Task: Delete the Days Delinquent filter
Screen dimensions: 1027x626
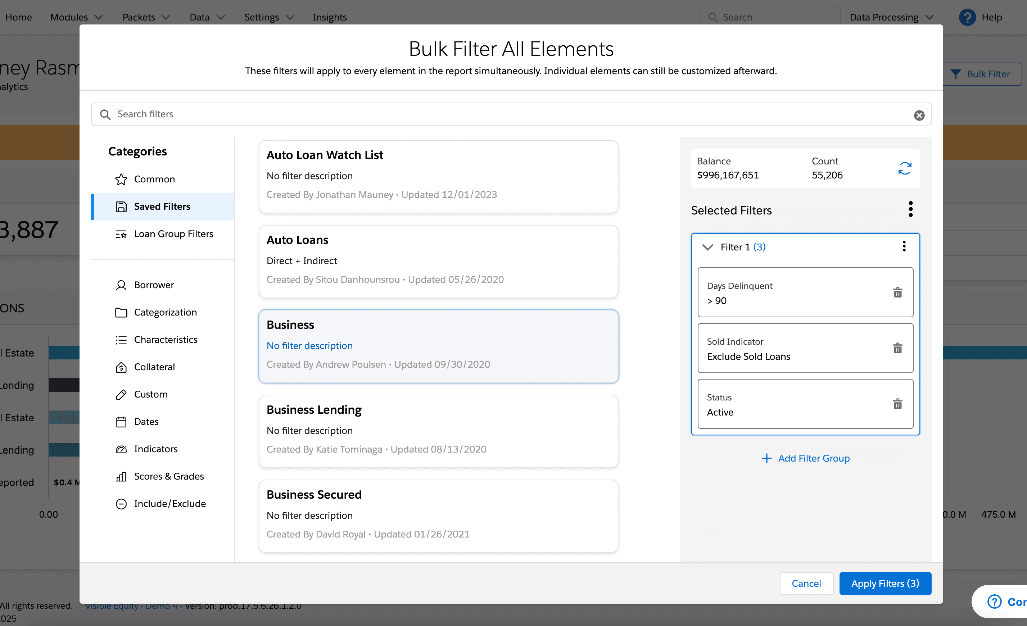Action: [897, 292]
